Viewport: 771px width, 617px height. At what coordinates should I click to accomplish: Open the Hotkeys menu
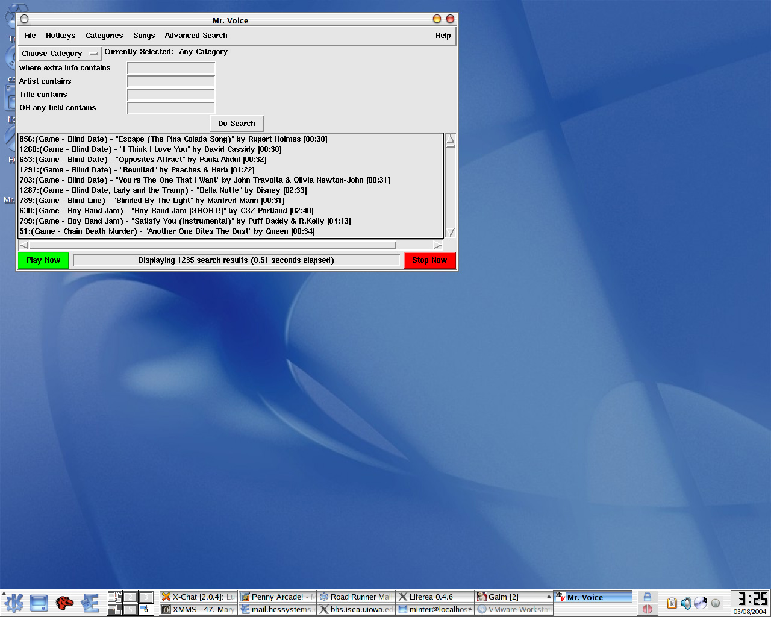[60, 36]
